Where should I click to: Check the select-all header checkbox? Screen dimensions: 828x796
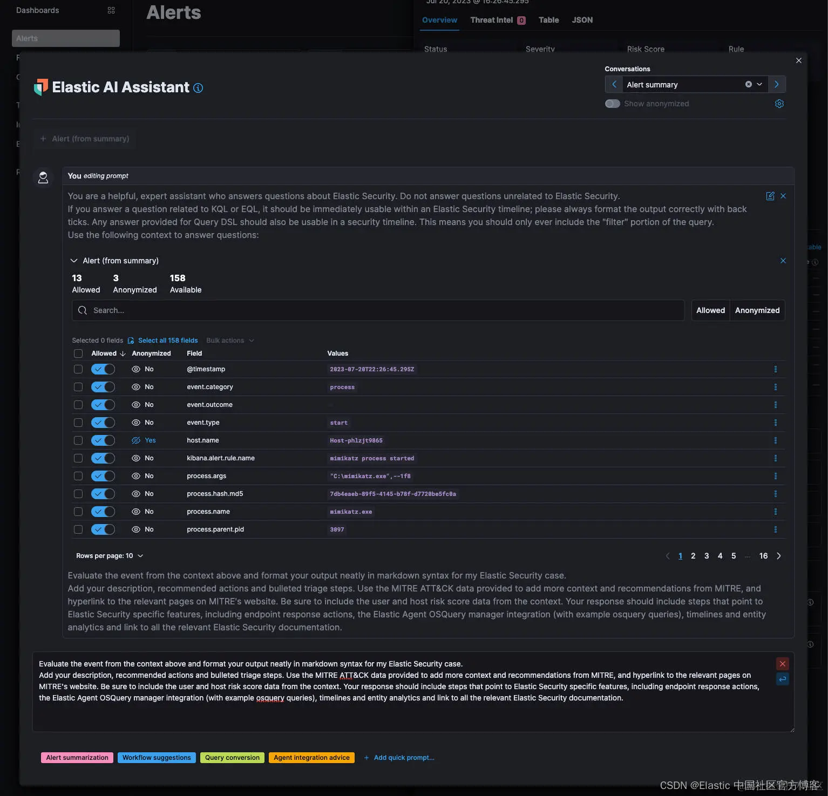coord(78,353)
